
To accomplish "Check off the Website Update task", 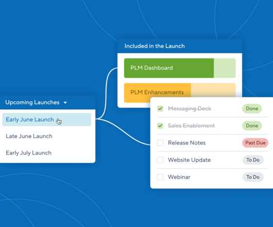I will click(160, 160).
